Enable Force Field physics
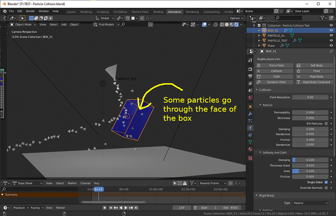336x216 pixels. point(275,66)
